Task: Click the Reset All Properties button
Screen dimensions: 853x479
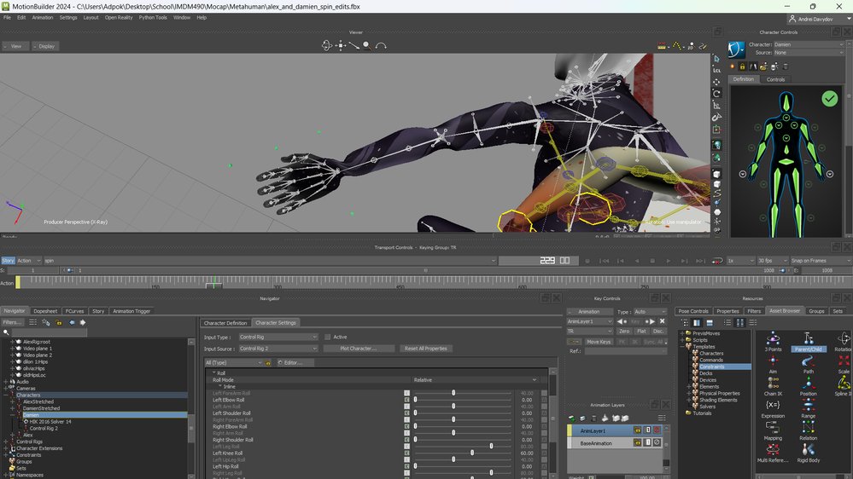Action: (426, 349)
